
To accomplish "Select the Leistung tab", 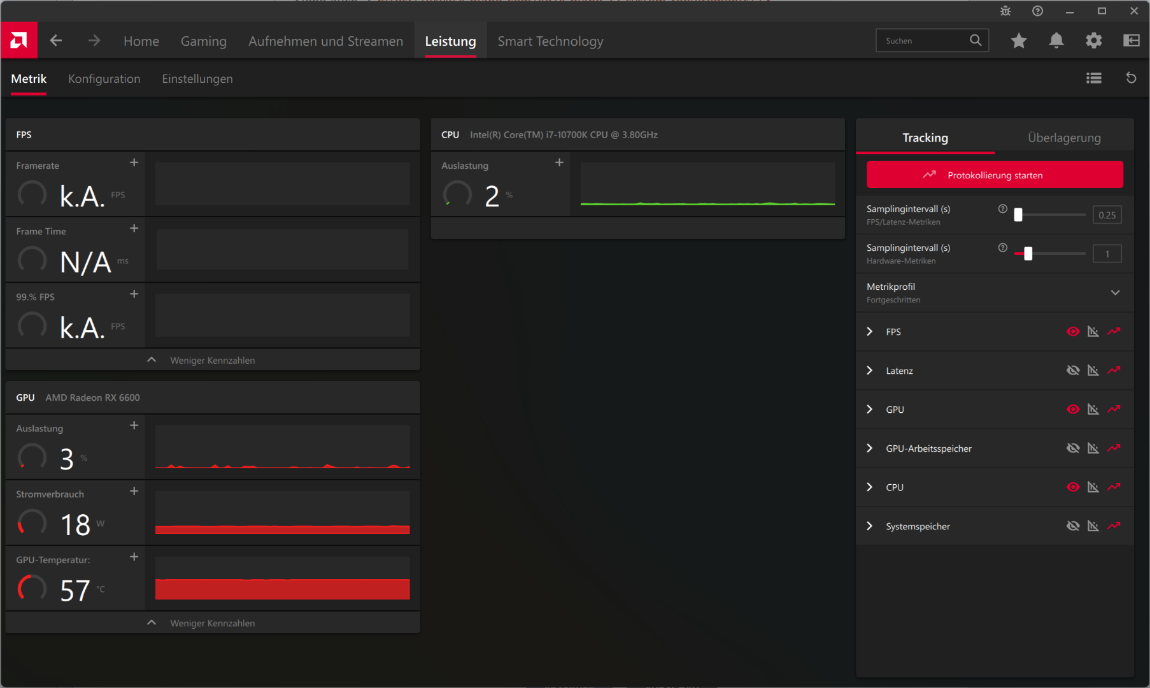I will click(x=451, y=41).
